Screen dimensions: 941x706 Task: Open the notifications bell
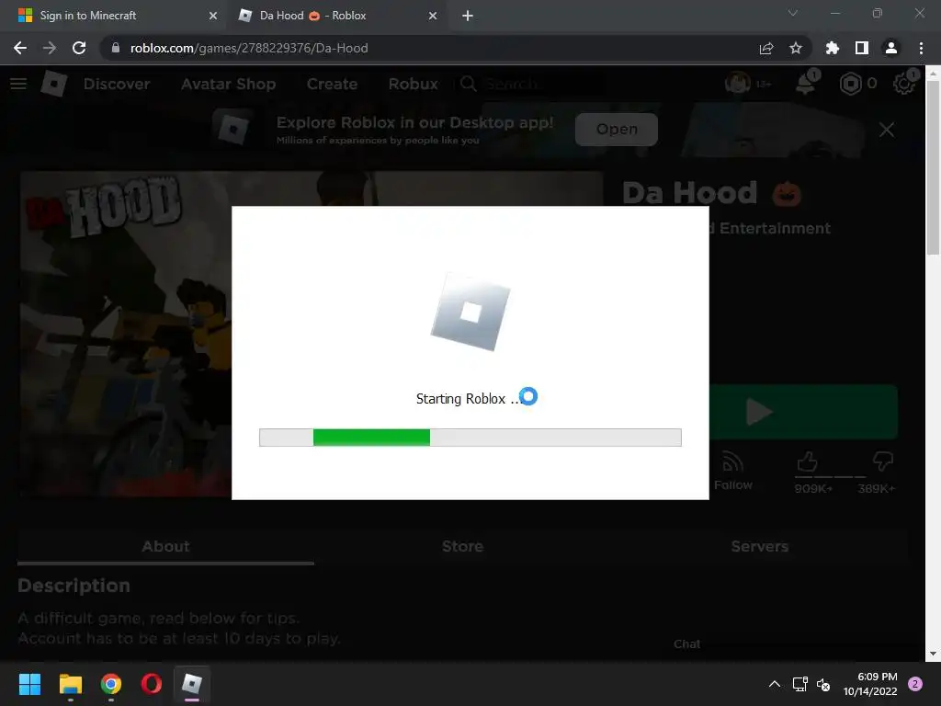[x=805, y=84]
